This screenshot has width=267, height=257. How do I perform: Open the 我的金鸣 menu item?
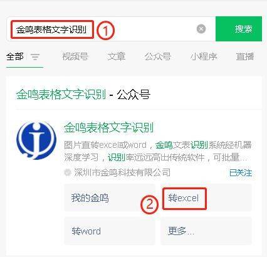[x=110, y=197]
